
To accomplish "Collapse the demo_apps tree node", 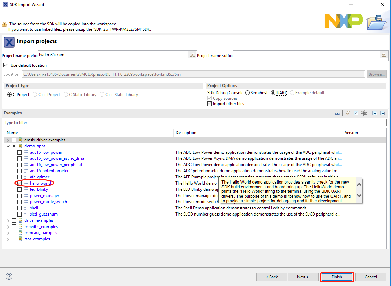I will click(8, 146).
